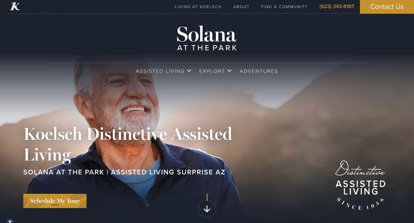
Task: Click the Koelsch Distinctive Assisted Living headline
Action: coord(128,144)
